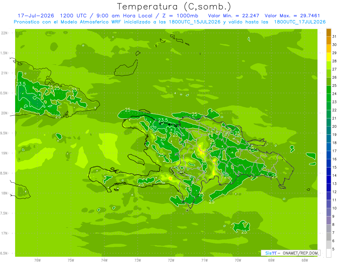Click the "23.5" contour label over Cuba
Screen dimensions: 342x264
coord(21,84)
